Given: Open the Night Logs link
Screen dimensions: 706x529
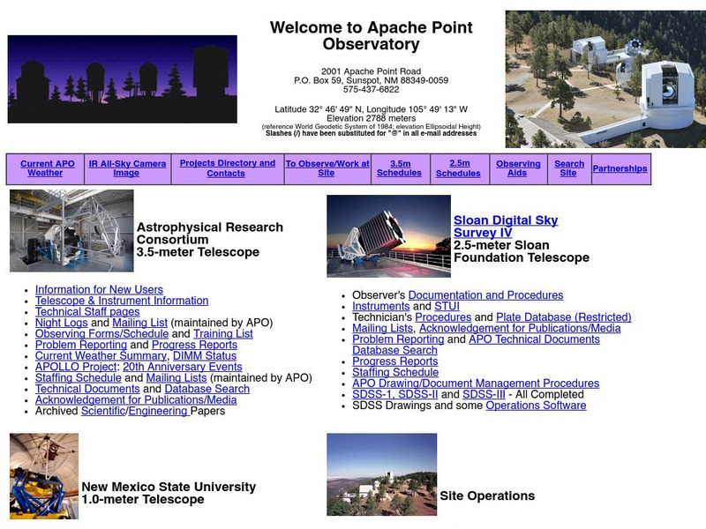Looking at the screenshot, I should pos(61,323).
